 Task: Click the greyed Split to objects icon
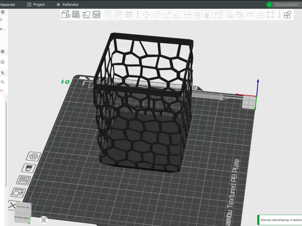[x=109, y=15]
